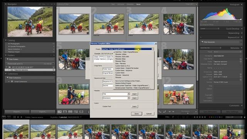The image size is (247, 139).
Task: Collapse the Collections panel
Action: click(6, 74)
